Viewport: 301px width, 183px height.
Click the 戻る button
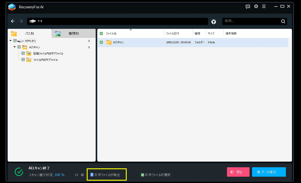238,172
